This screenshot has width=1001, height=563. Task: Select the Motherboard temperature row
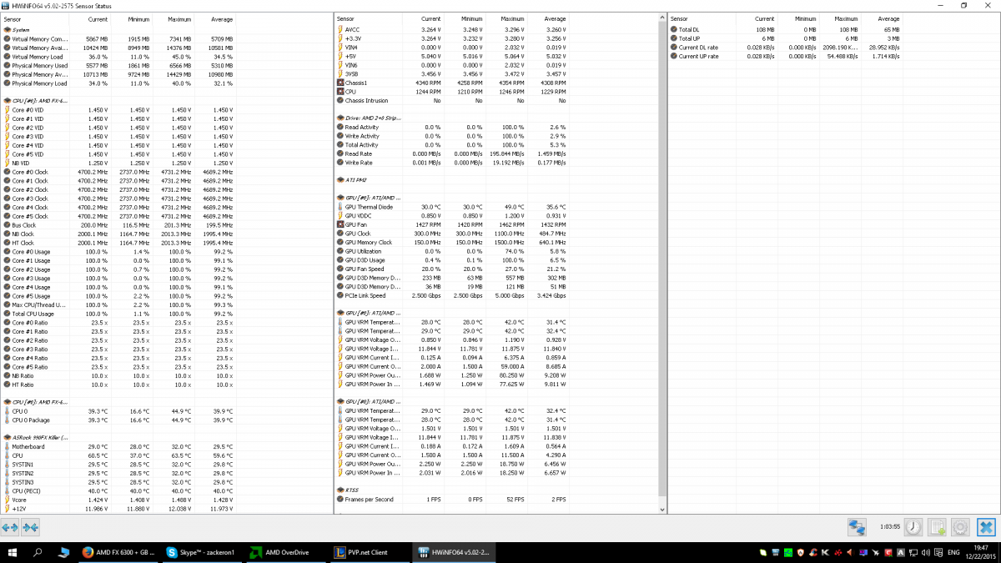118,446
